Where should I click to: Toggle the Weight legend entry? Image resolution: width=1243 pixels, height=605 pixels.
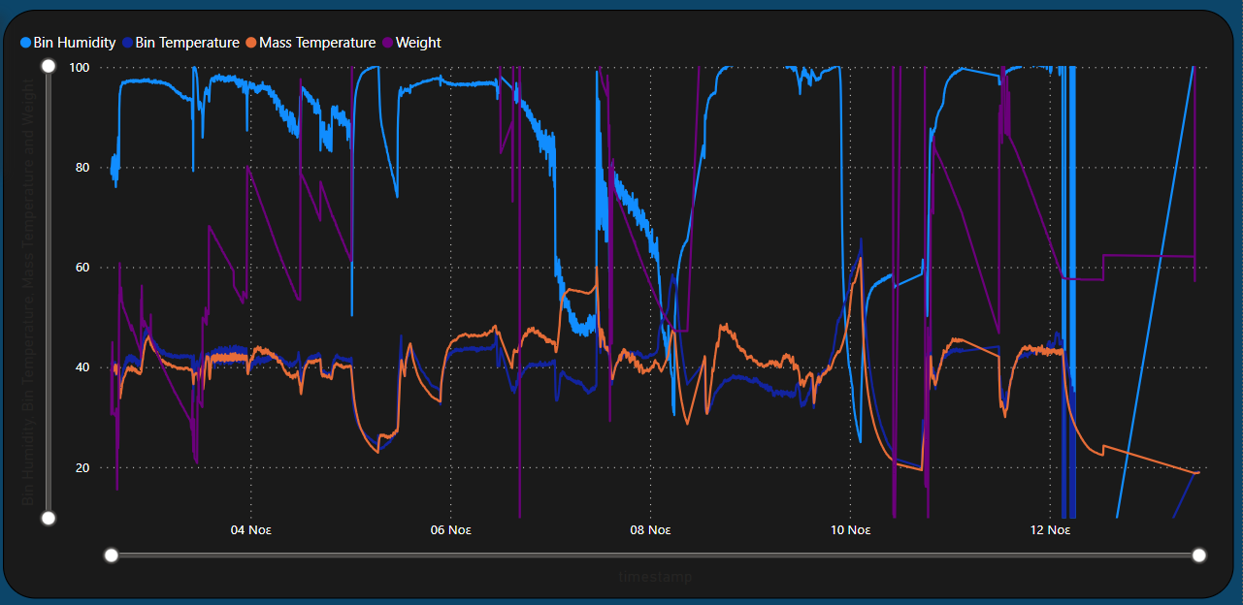pyautogui.click(x=411, y=43)
